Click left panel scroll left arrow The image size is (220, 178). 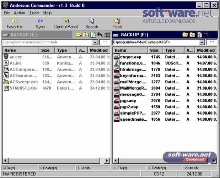click(x=5, y=161)
